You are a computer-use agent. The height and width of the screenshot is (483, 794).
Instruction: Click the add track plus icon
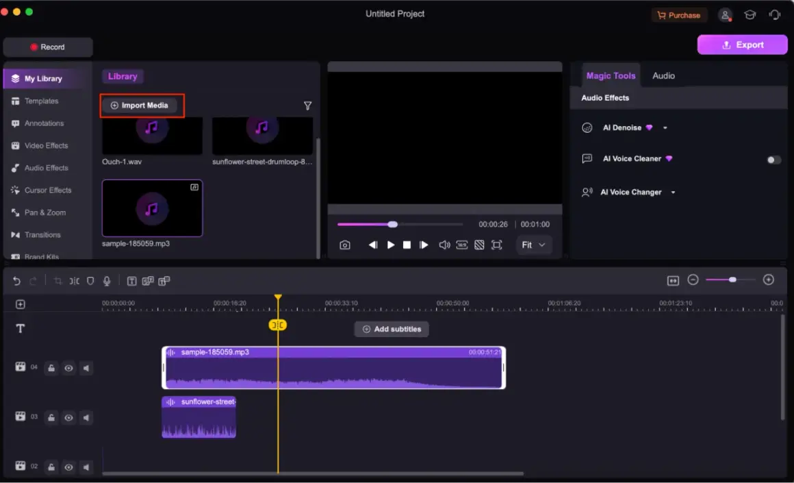[x=21, y=304]
